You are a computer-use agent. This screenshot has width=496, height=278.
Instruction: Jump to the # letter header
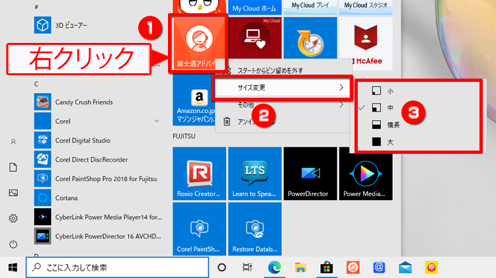pyautogui.click(x=36, y=7)
